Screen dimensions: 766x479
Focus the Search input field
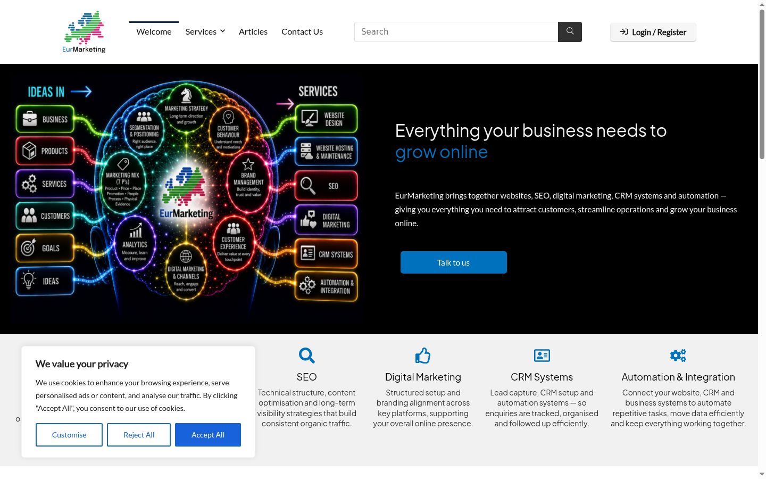(456, 32)
